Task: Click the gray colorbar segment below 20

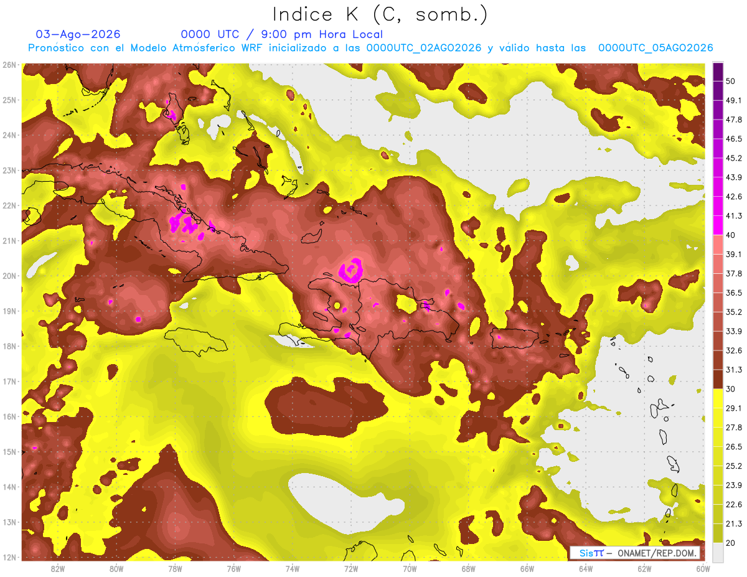Action: pyautogui.click(x=718, y=551)
